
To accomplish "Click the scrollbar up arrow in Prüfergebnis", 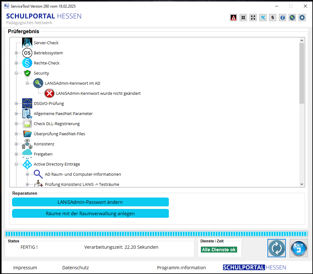I will point(302,40).
